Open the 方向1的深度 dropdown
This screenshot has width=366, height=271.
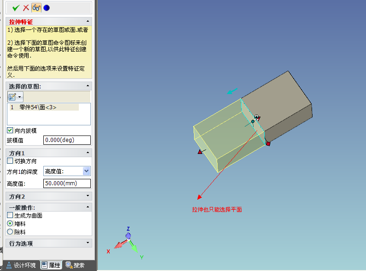[x=86, y=171]
